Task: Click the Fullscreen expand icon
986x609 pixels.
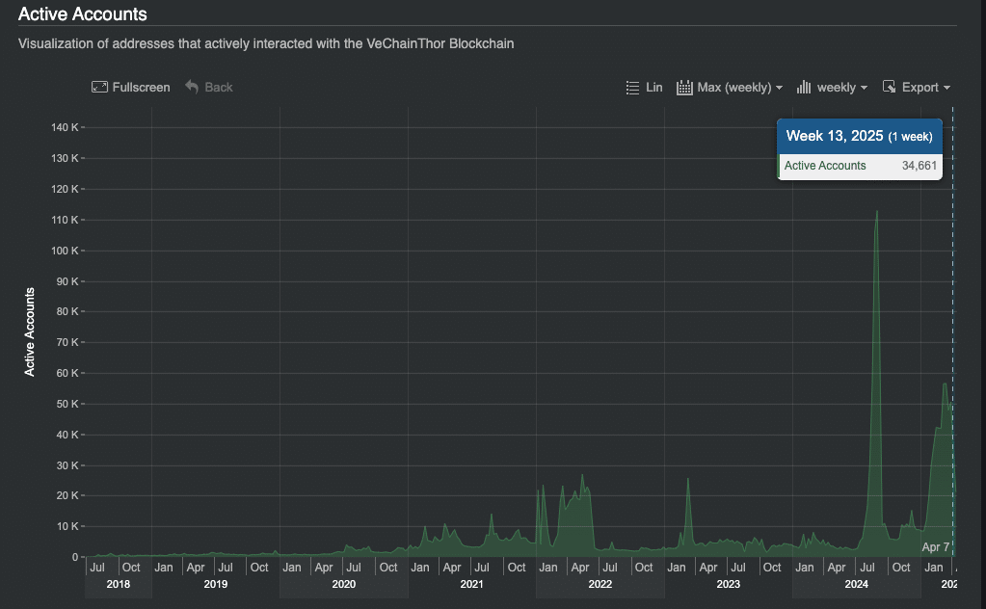Action: pos(99,88)
